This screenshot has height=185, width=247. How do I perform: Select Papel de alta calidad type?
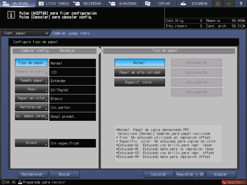tap(140, 72)
